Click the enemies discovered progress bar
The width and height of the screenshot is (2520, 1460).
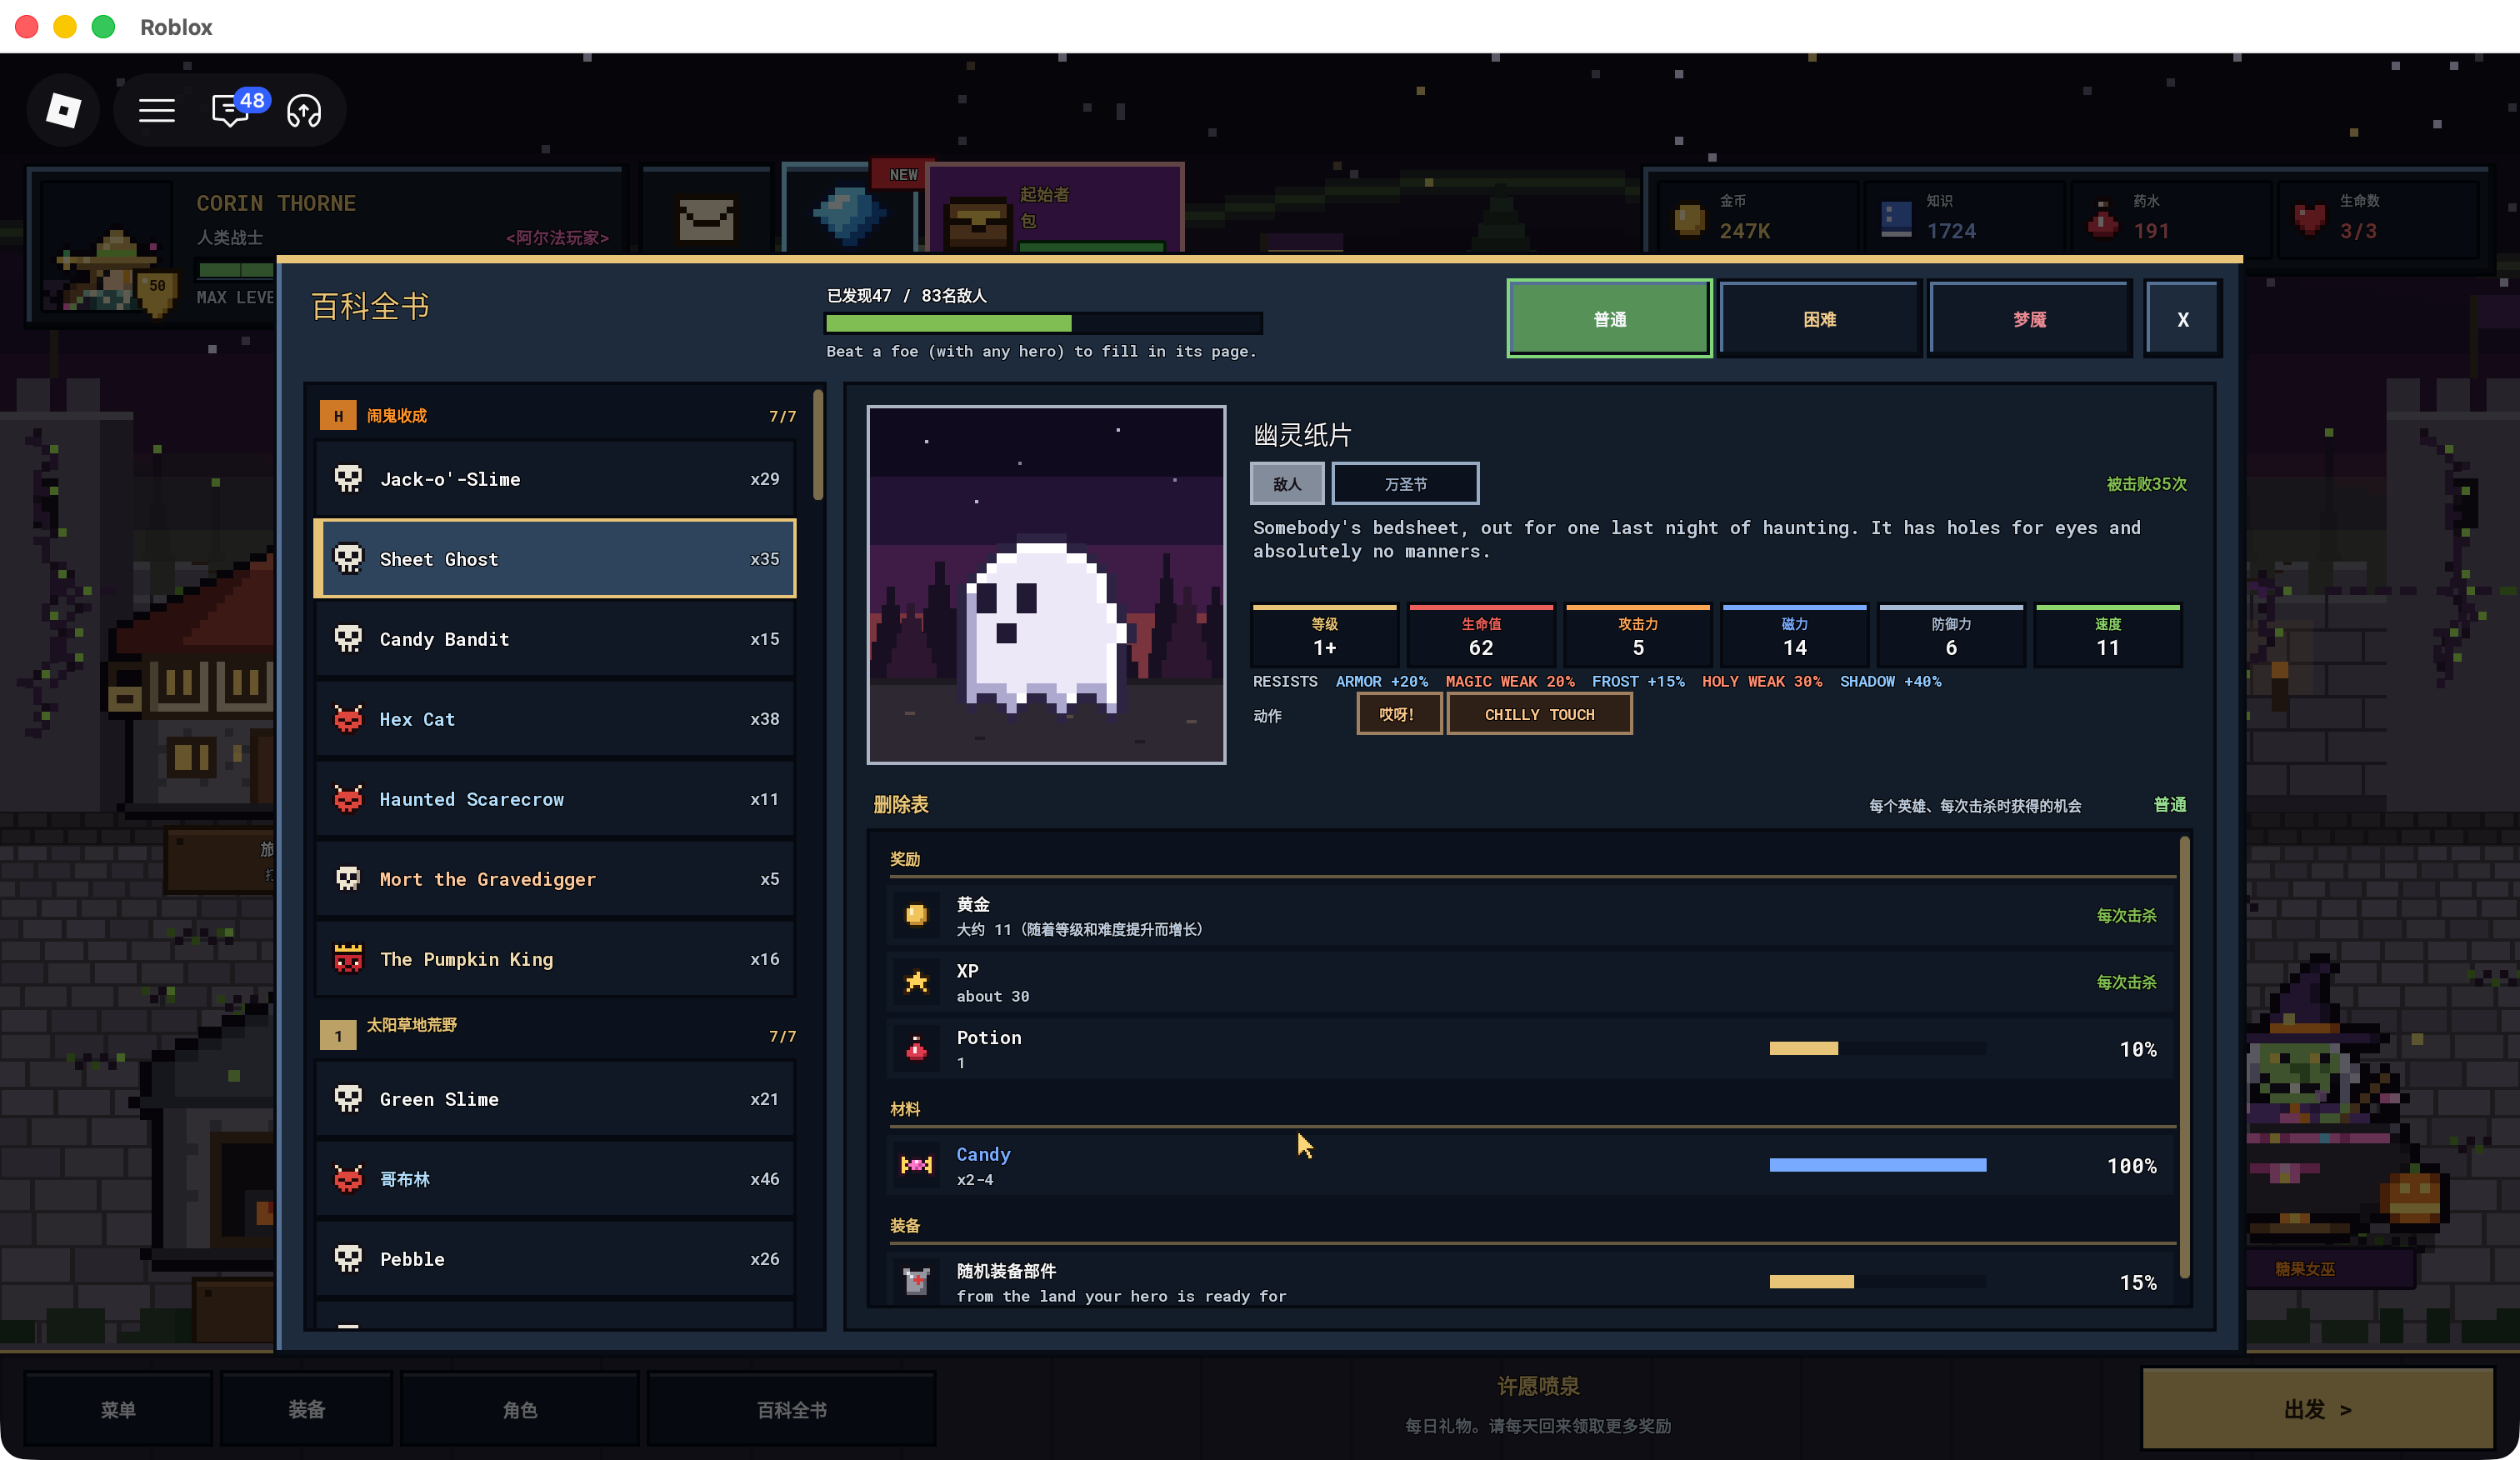(x=1043, y=323)
